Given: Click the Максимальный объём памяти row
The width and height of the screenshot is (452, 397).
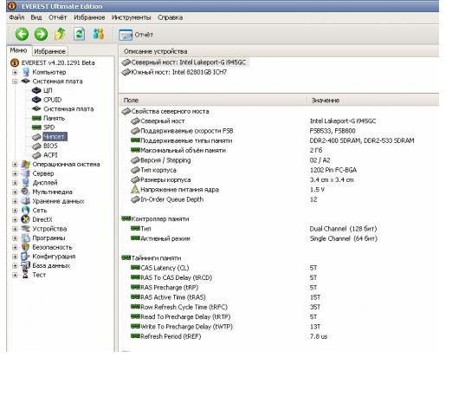Looking at the screenshot, I should [x=280, y=151].
